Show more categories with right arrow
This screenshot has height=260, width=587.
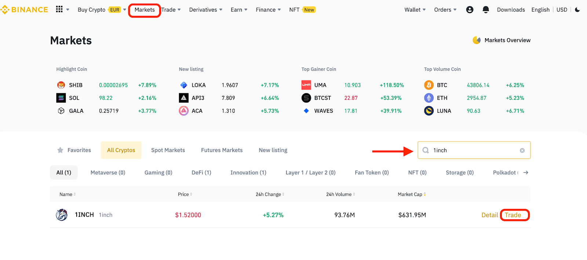[x=526, y=173]
